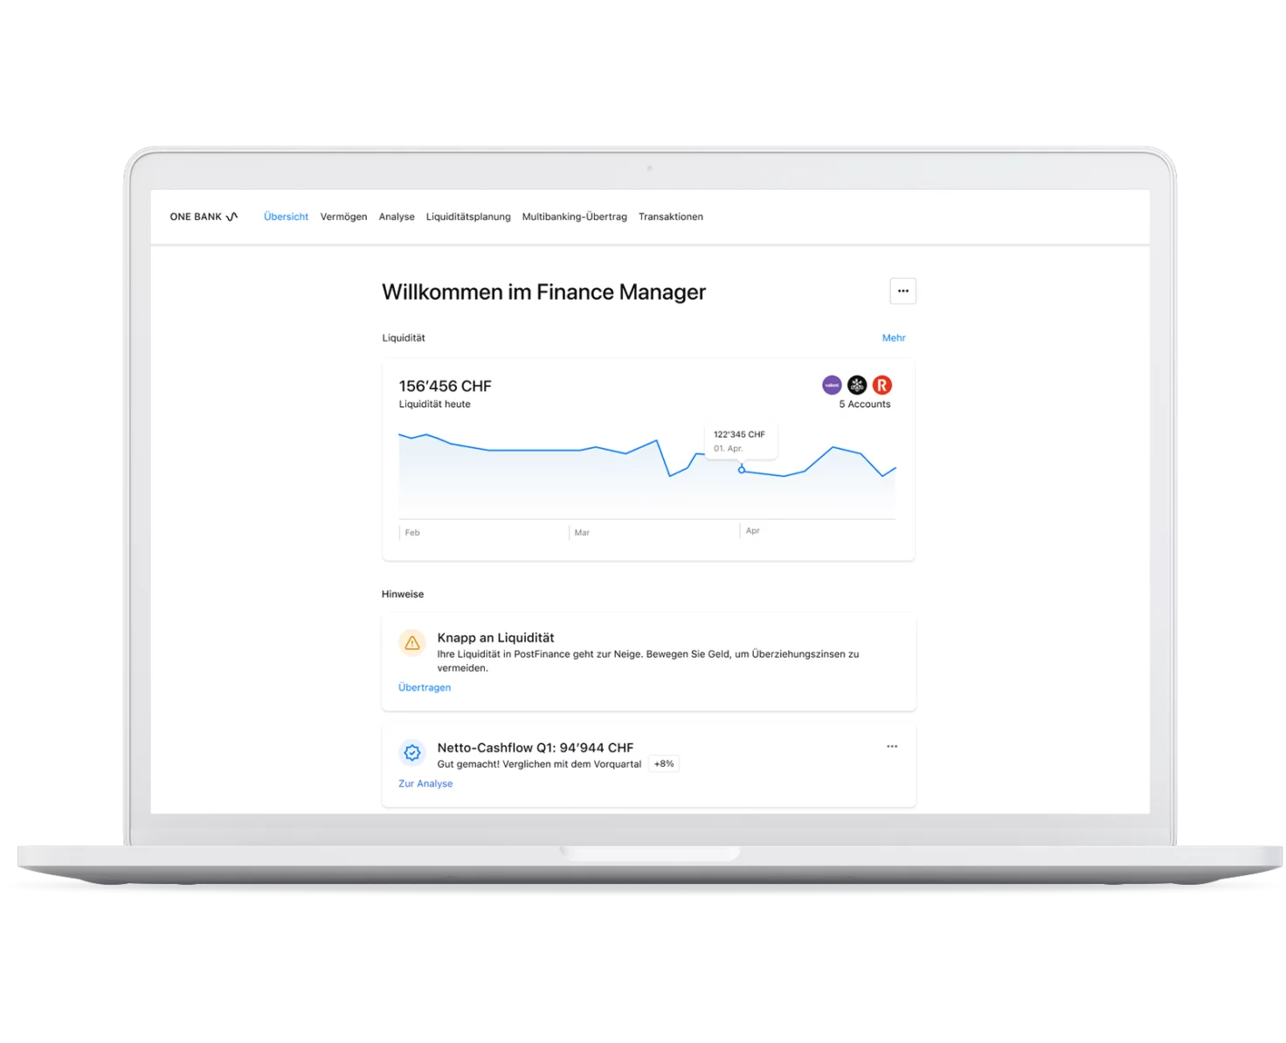1286x1043 pixels.
Task: Click the 5 Accounts label
Action: click(x=864, y=404)
